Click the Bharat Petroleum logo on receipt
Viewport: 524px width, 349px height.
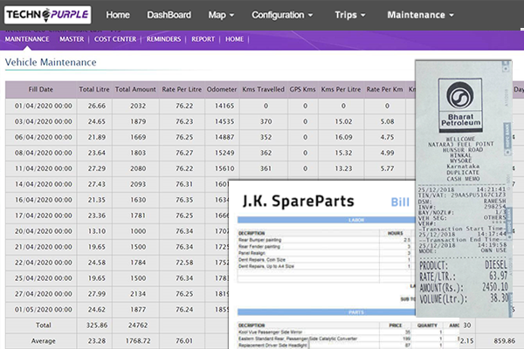(x=460, y=106)
